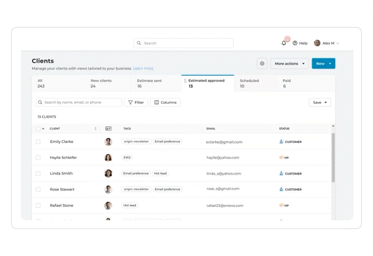Check Linda Smith's row checkbox

pos(38,173)
